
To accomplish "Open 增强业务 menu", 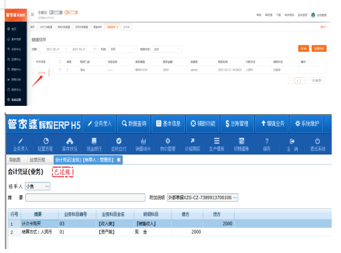I will [272, 124].
